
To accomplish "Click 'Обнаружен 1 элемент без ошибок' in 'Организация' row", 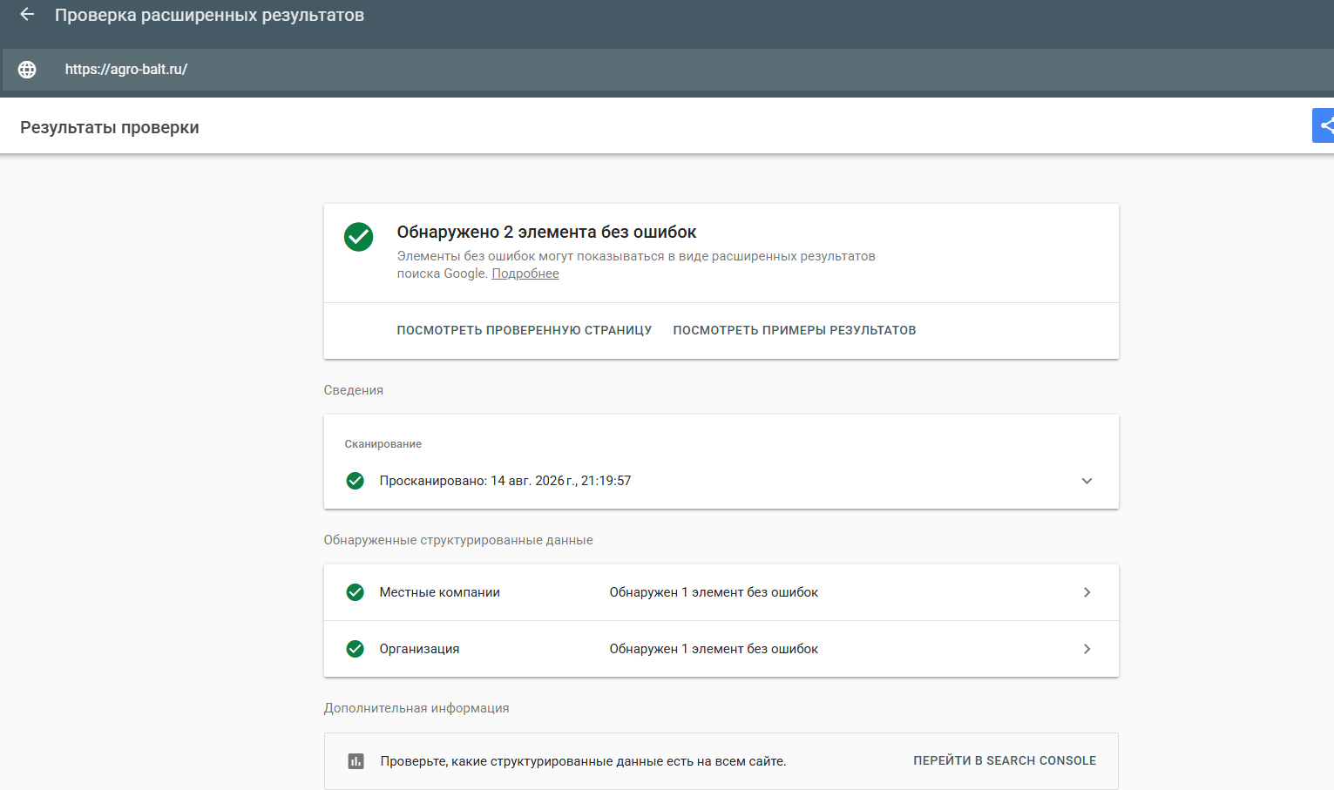I will pyautogui.click(x=714, y=649).
